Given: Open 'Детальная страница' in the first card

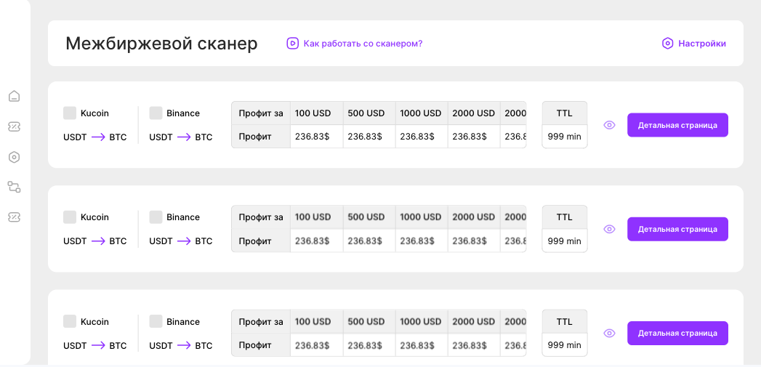Looking at the screenshot, I should pos(677,125).
